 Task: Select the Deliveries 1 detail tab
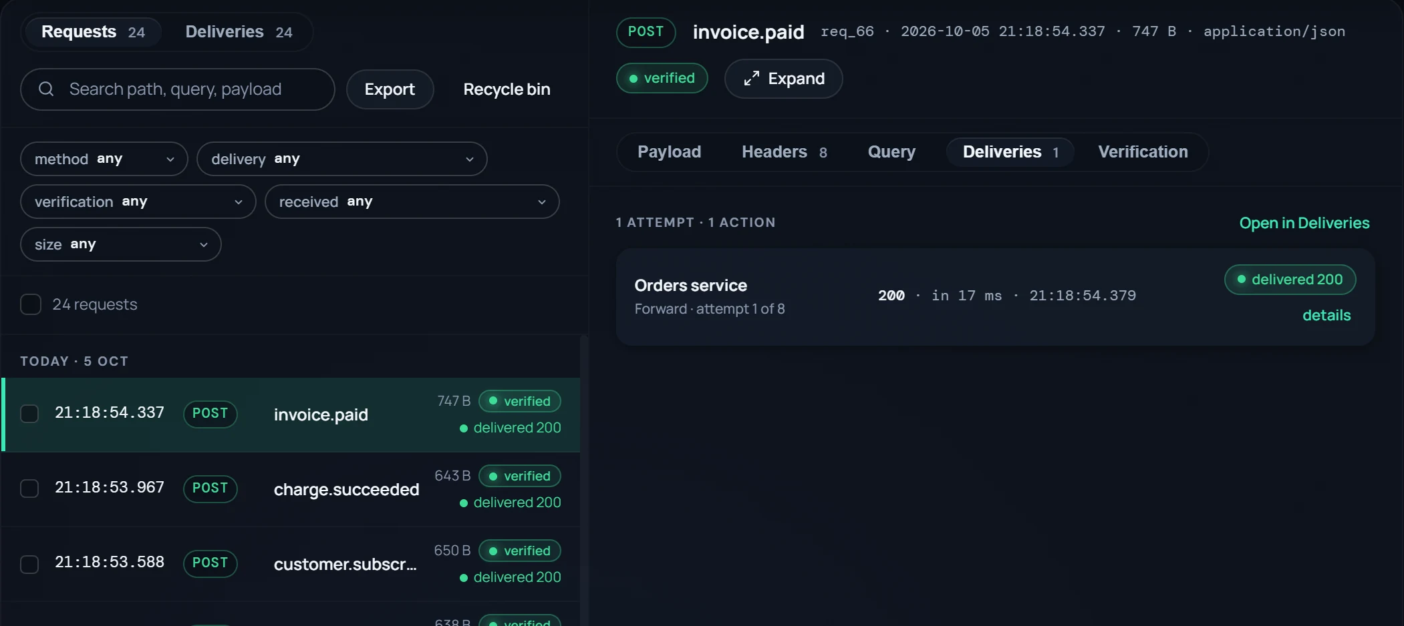(1010, 152)
